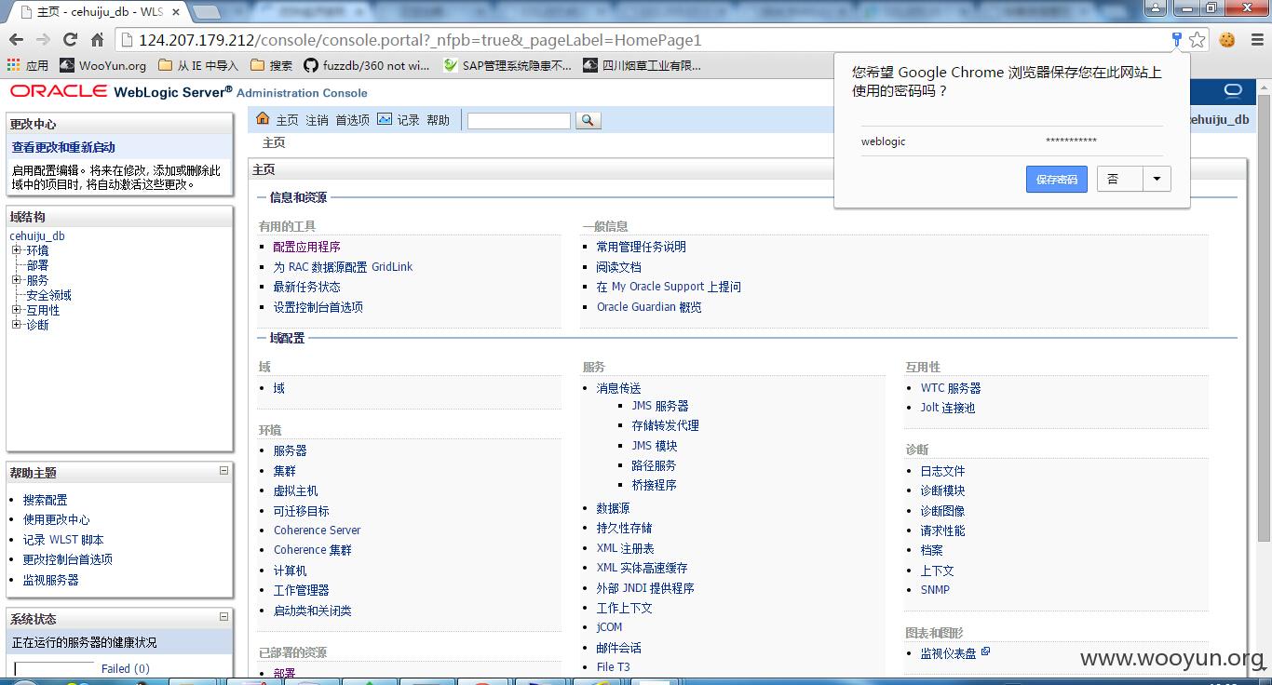Image resolution: width=1272 pixels, height=685 pixels.
Task: Open the WooYun.org bookmark
Action: pyautogui.click(x=103, y=65)
